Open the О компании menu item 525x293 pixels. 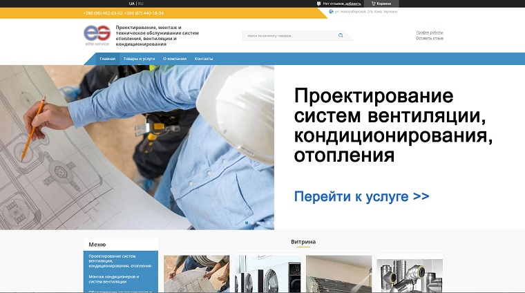[x=175, y=59]
